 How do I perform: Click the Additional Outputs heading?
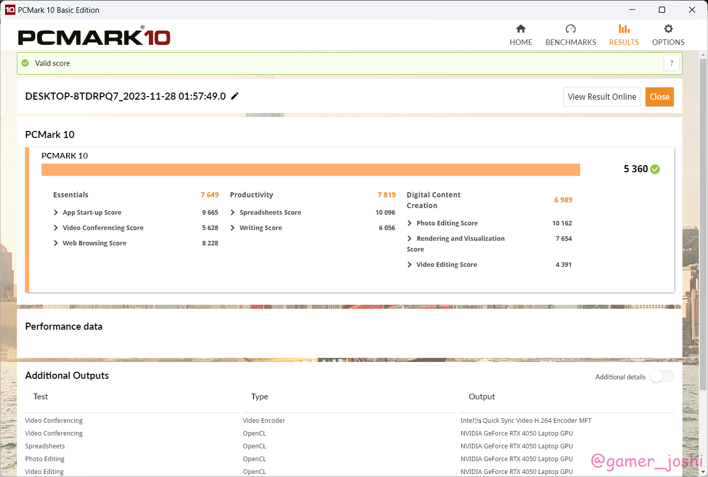pos(67,375)
